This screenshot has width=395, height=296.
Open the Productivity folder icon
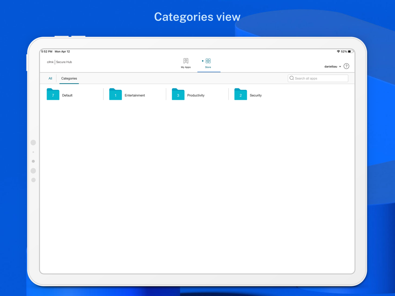178,94
